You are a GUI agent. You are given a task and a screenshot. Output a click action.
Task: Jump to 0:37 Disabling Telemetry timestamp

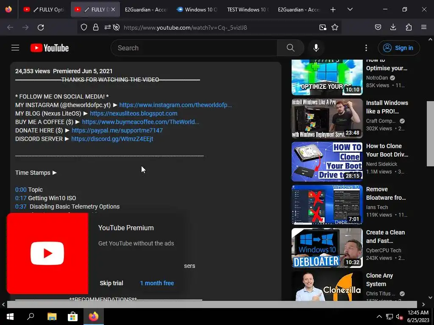[x=21, y=207]
